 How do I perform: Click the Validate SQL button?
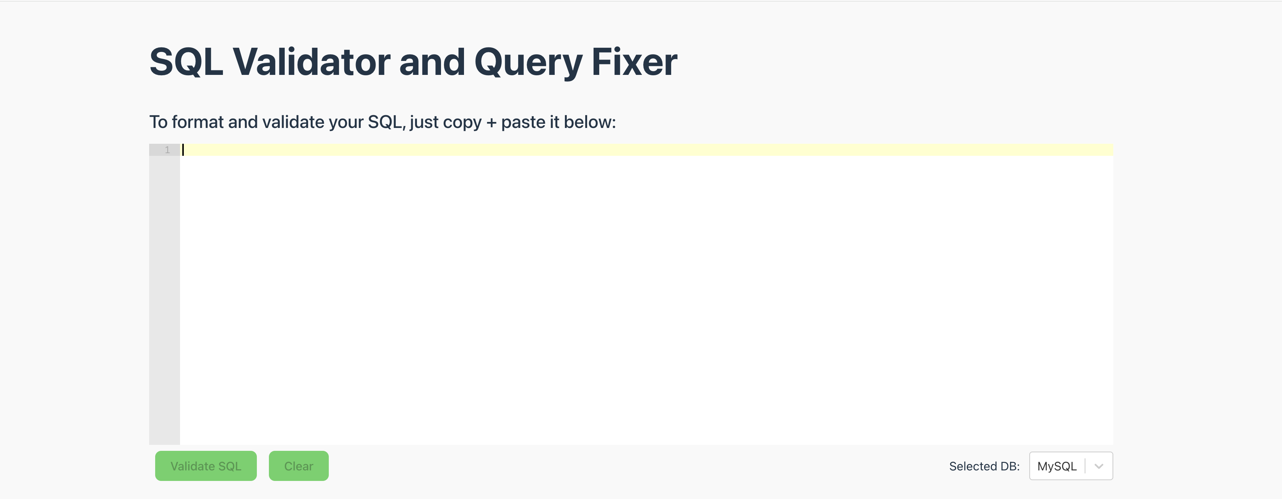[x=206, y=466]
